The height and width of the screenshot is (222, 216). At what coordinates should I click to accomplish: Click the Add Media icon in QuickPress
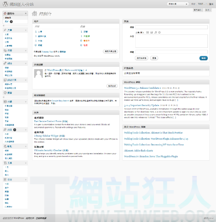159,33
